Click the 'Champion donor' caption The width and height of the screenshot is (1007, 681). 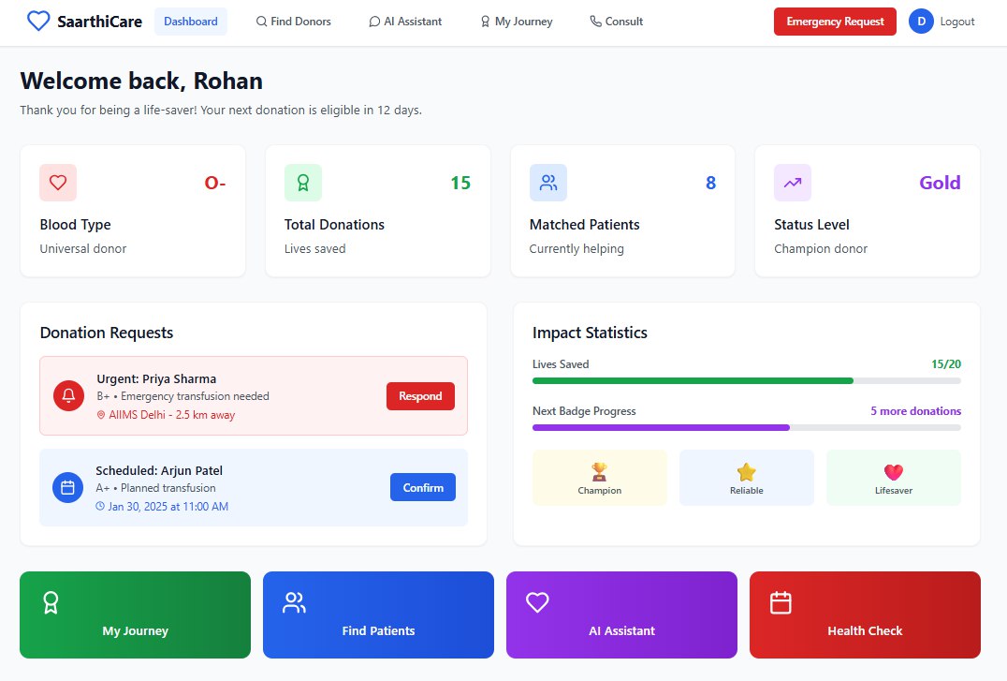821,249
